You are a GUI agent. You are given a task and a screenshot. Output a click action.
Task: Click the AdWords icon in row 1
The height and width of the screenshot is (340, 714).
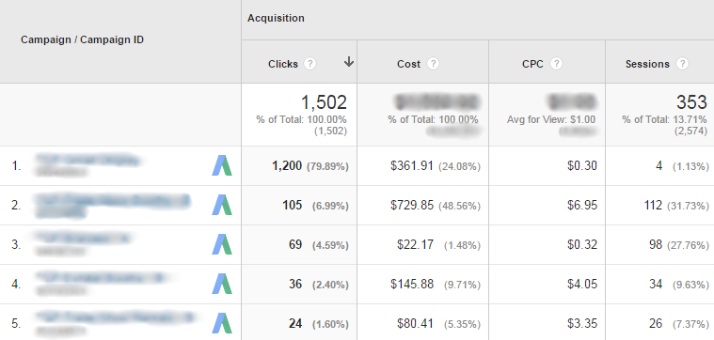(222, 165)
